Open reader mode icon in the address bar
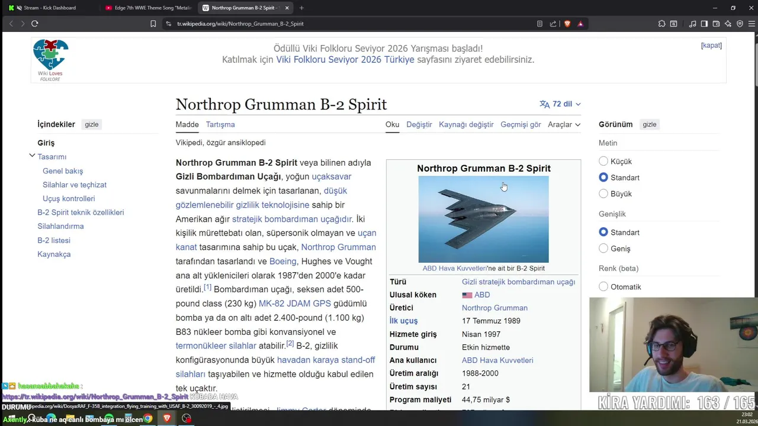The image size is (758, 426). point(539,24)
